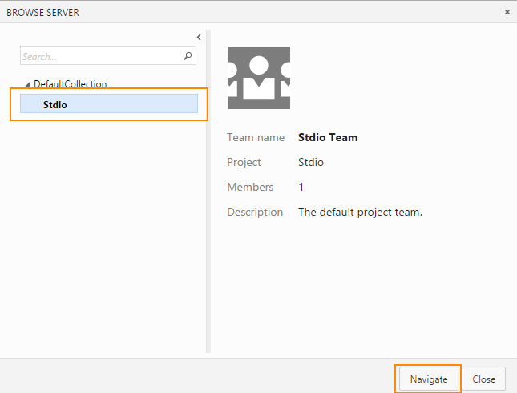Select the DefaultCollection collection name
Viewport: 517px width, 393px height.
(x=71, y=84)
